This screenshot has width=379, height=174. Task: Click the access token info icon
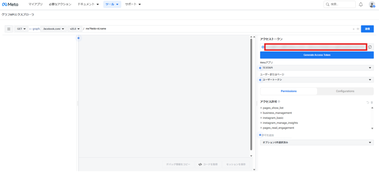262,47
